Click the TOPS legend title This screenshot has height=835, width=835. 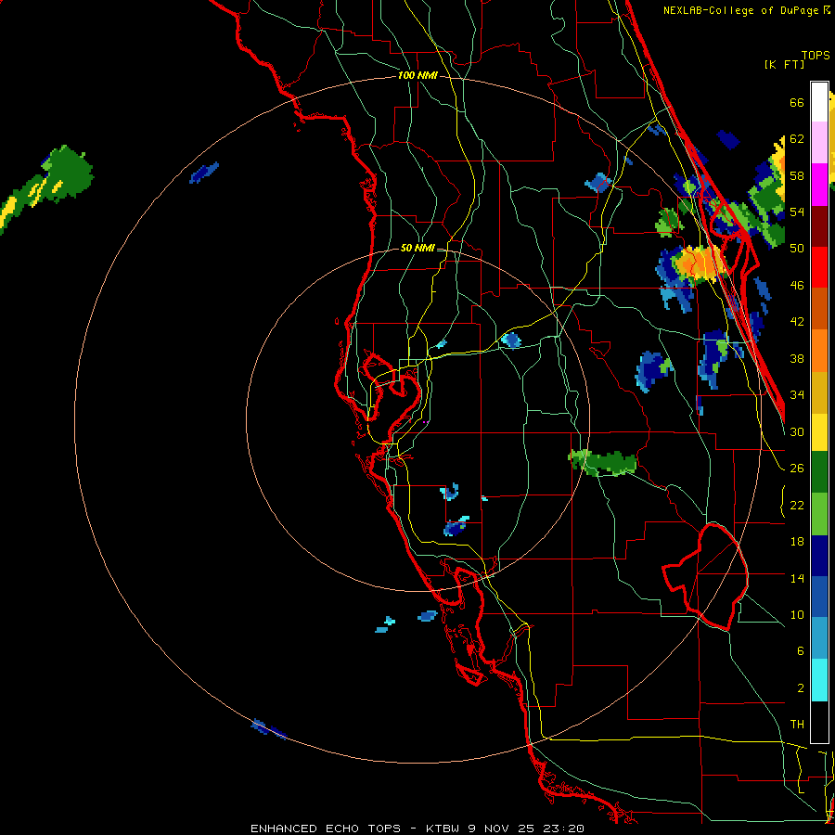(816, 55)
